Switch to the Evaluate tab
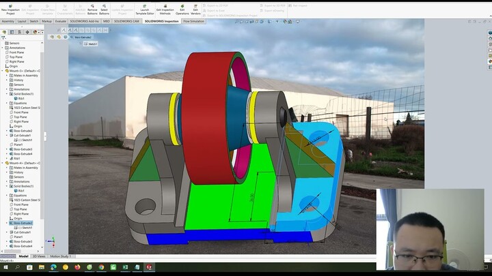Screen dimensions: 492x276 point(61,21)
